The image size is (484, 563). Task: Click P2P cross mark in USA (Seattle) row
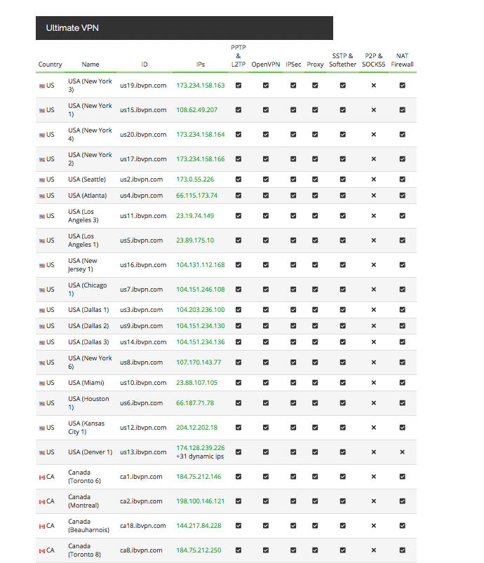tap(374, 179)
